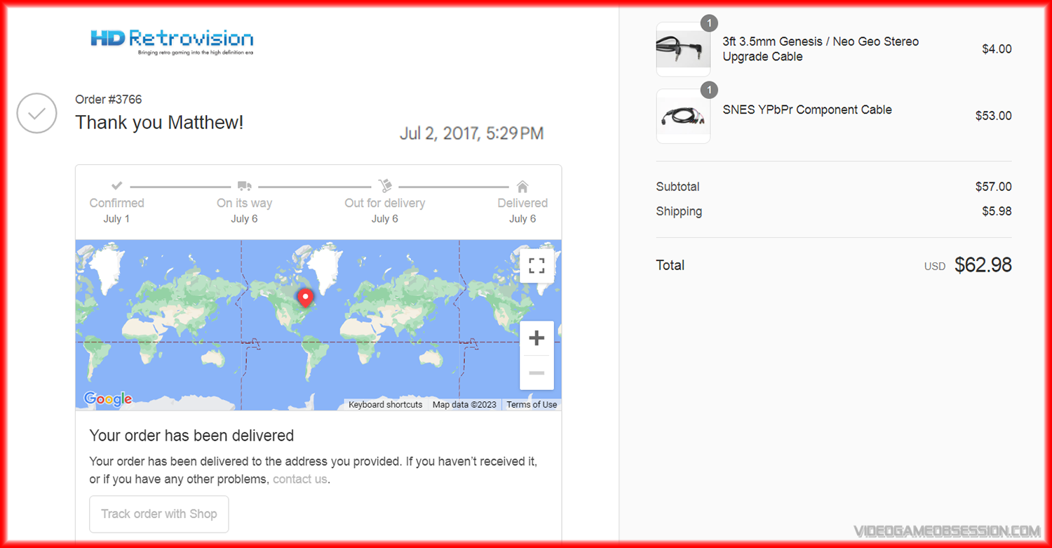Open the map Keyboard shortcuts
This screenshot has height=548, width=1052.
(385, 405)
